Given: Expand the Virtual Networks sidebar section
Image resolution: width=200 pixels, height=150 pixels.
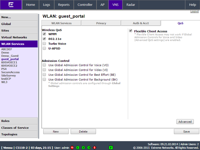Looking at the screenshot, I should pos(19,37).
